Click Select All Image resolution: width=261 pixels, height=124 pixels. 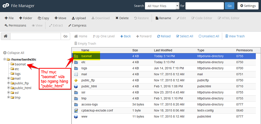185,36
